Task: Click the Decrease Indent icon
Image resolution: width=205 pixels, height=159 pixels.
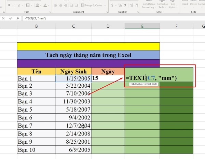Action: 72,5
